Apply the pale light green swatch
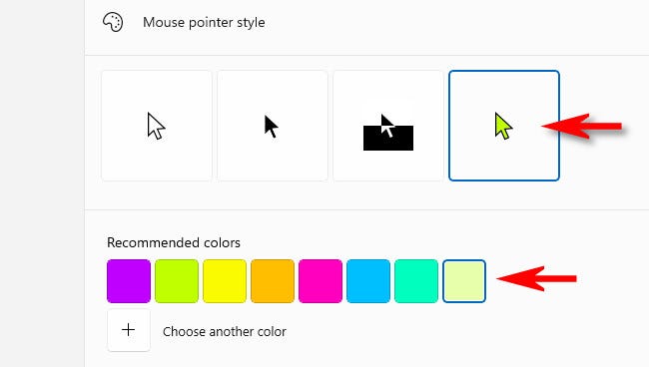 tap(464, 281)
